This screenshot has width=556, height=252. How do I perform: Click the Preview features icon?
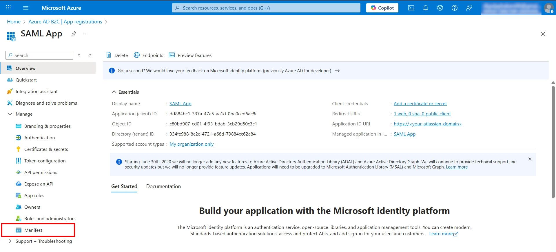[172, 55]
